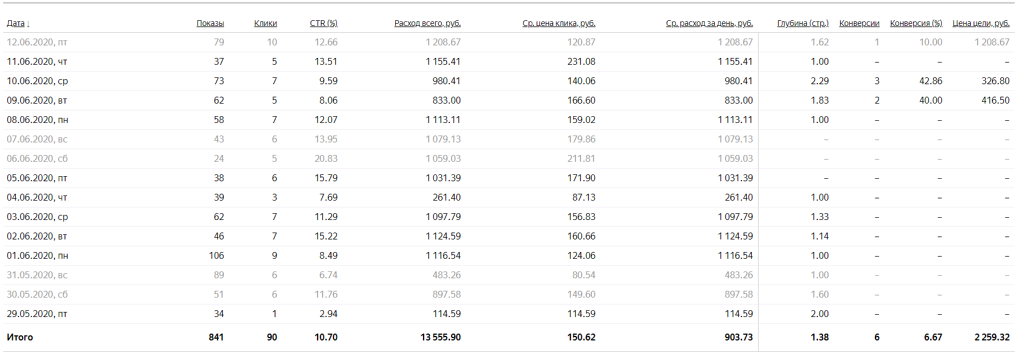Click total spend value 13 555.90

click(x=440, y=337)
